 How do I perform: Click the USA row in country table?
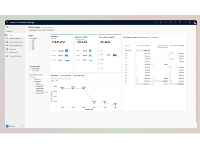tap(154, 84)
